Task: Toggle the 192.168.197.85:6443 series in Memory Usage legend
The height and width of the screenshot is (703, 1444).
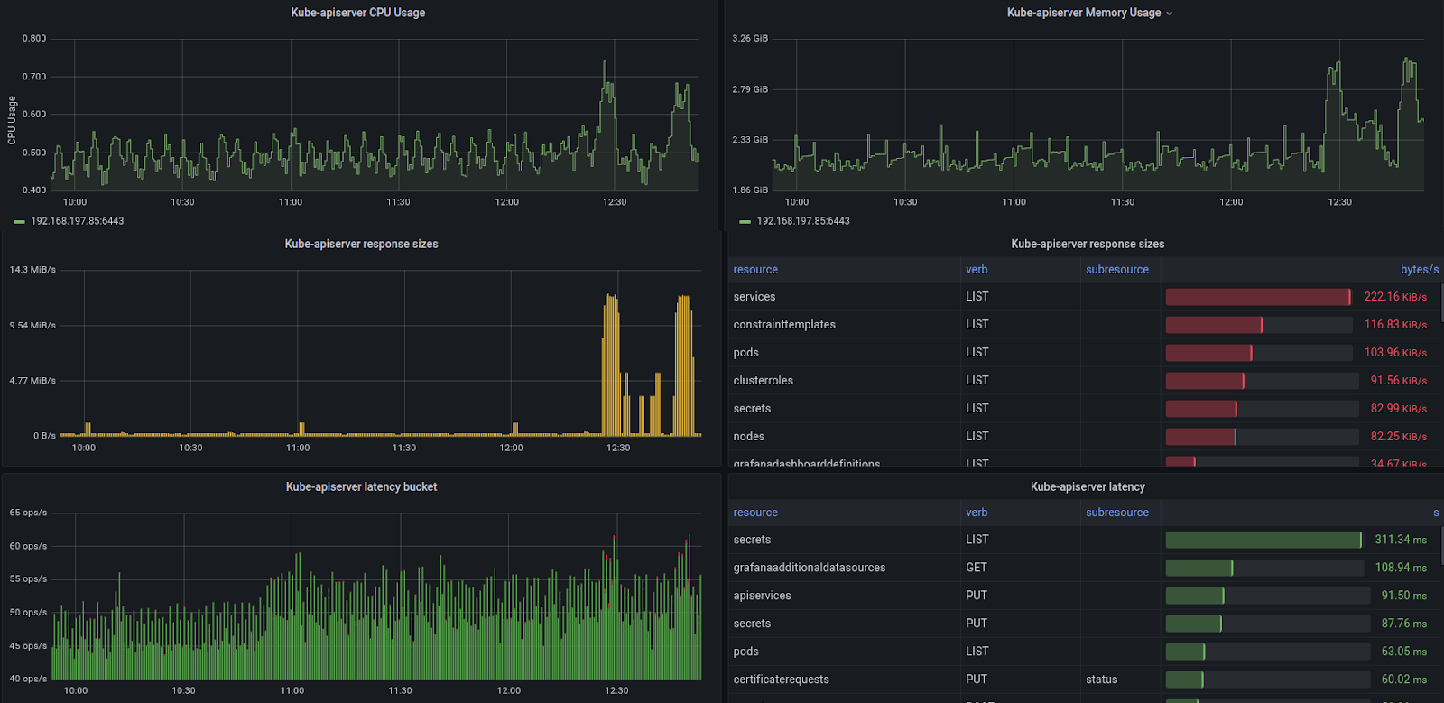Action: (803, 221)
